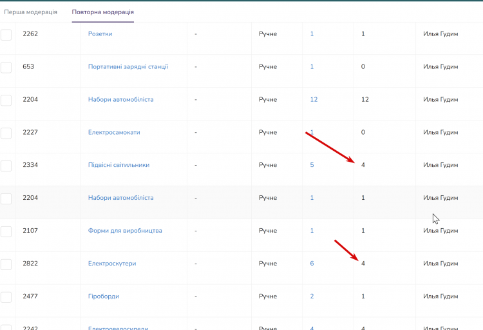Open the Гіроборди category link
This screenshot has height=330, width=483.
(x=104, y=296)
